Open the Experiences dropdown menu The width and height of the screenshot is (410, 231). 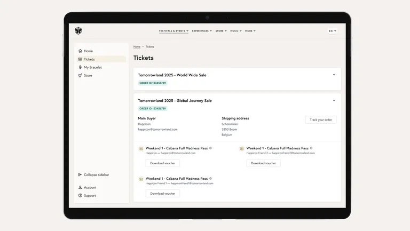pos(202,31)
